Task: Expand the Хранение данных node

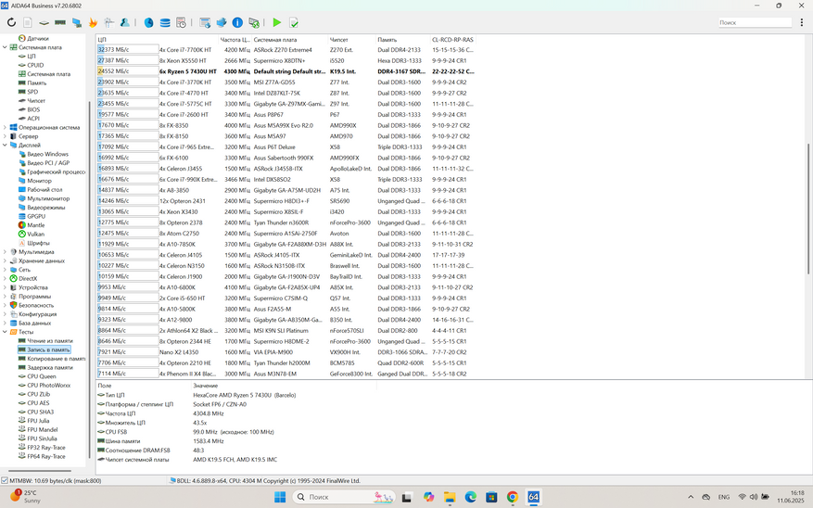Action: (6, 260)
